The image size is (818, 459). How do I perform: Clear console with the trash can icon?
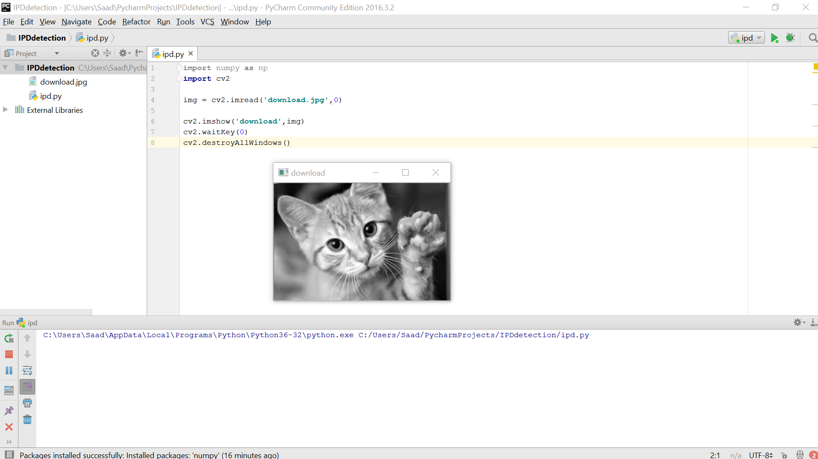[27, 419]
